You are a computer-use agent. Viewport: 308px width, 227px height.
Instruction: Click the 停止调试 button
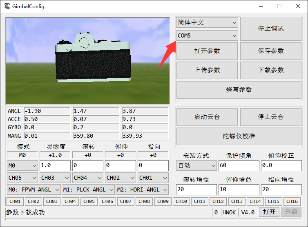tap(271, 29)
